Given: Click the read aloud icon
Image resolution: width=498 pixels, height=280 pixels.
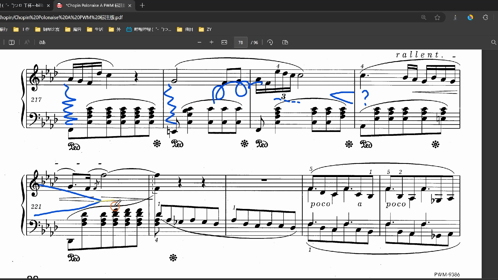Looking at the screenshot, I should click(27, 42).
